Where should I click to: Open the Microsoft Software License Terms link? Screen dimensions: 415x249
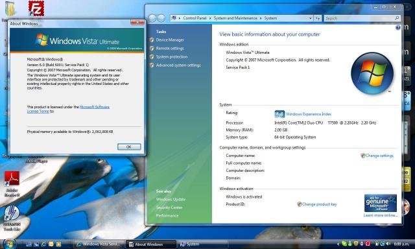[x=68, y=109]
